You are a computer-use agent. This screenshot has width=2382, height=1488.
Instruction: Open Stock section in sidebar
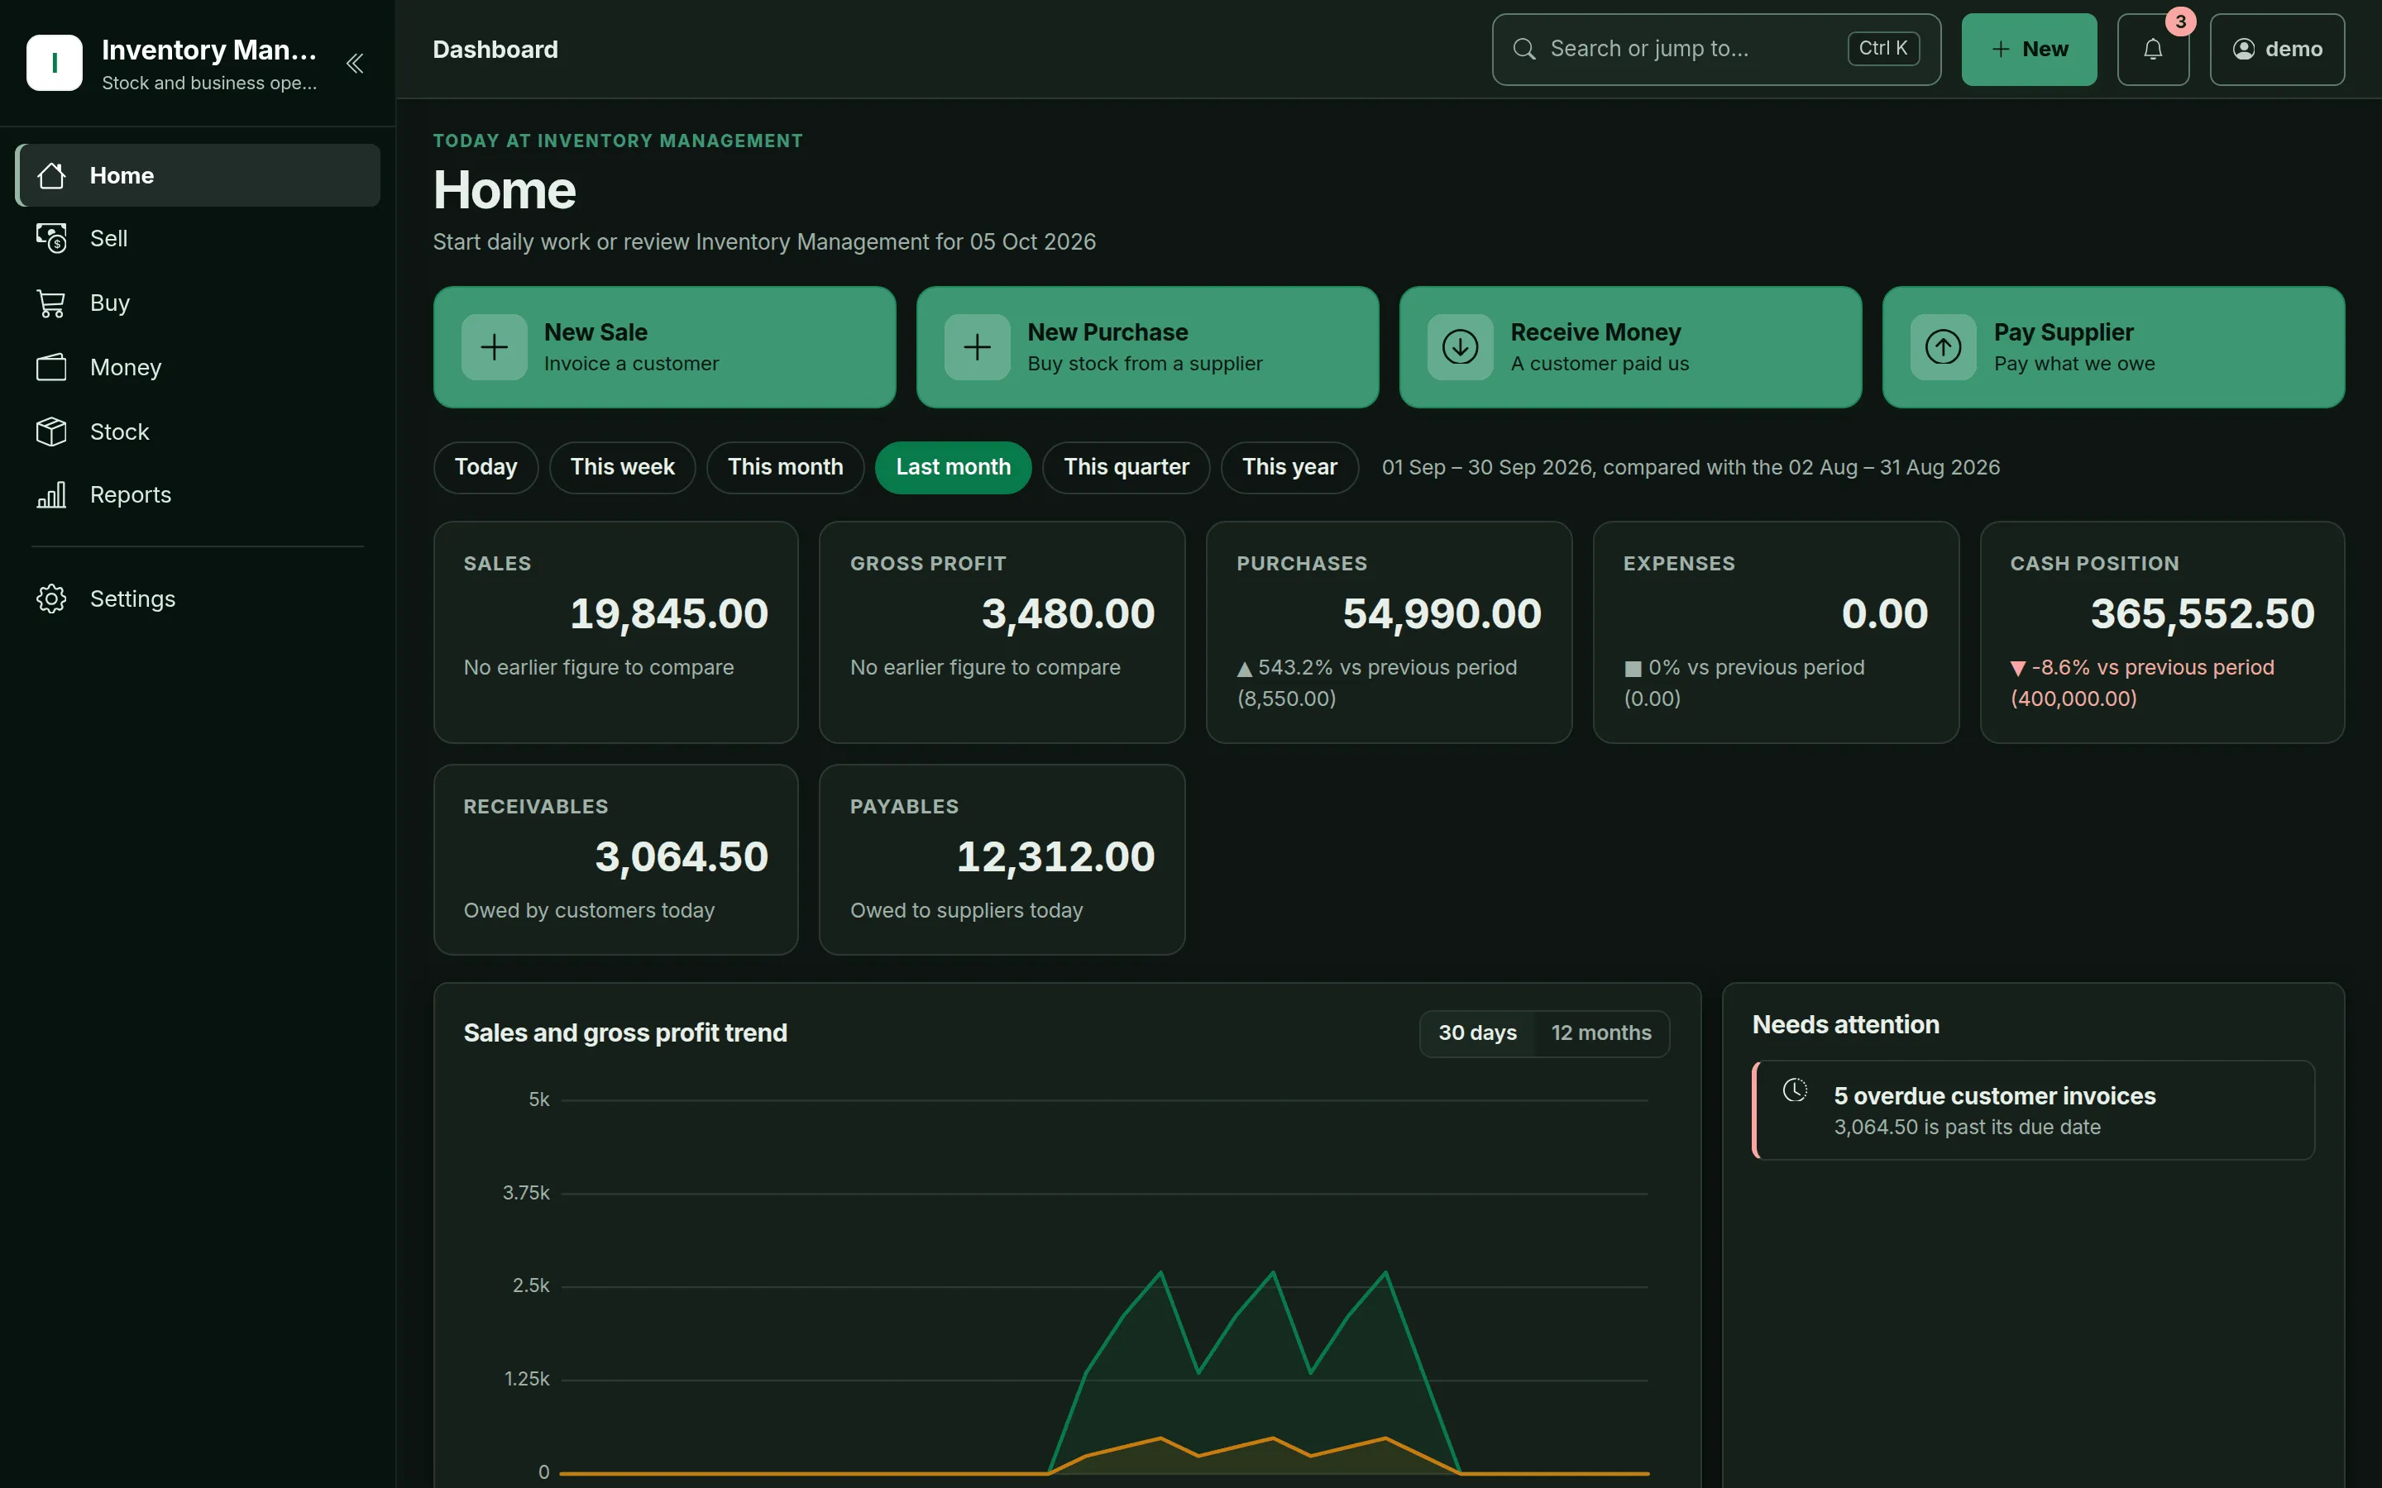(198, 431)
